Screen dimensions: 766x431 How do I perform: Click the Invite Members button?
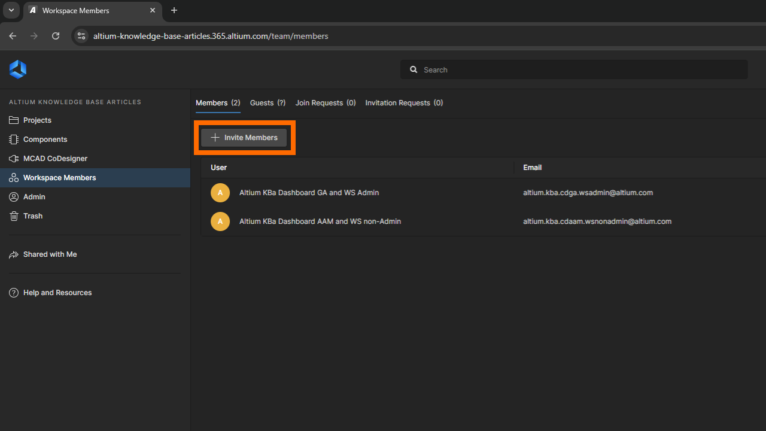(244, 138)
